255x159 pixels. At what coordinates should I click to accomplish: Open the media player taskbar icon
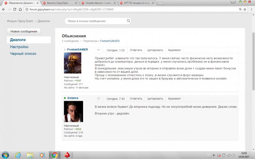(x=42, y=155)
